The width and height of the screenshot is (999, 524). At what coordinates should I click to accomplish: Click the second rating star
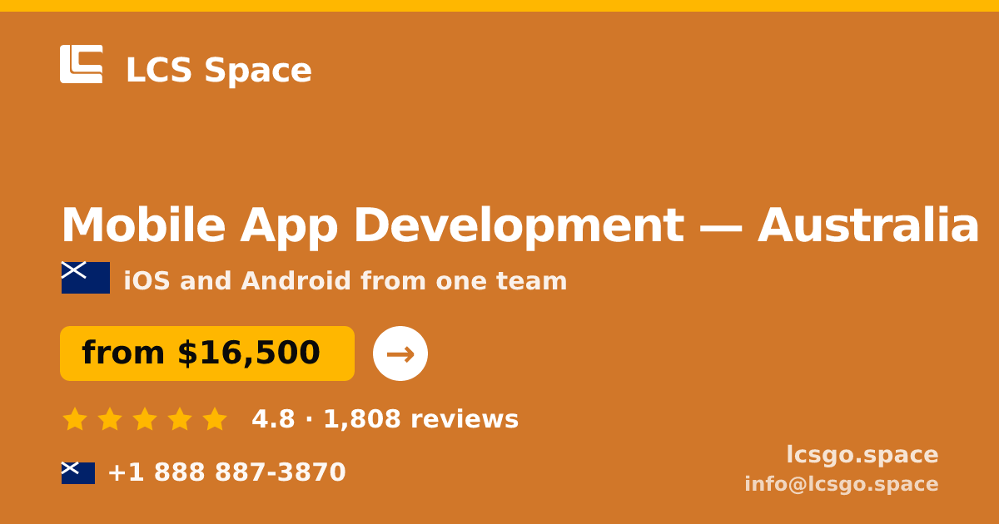click(110, 418)
